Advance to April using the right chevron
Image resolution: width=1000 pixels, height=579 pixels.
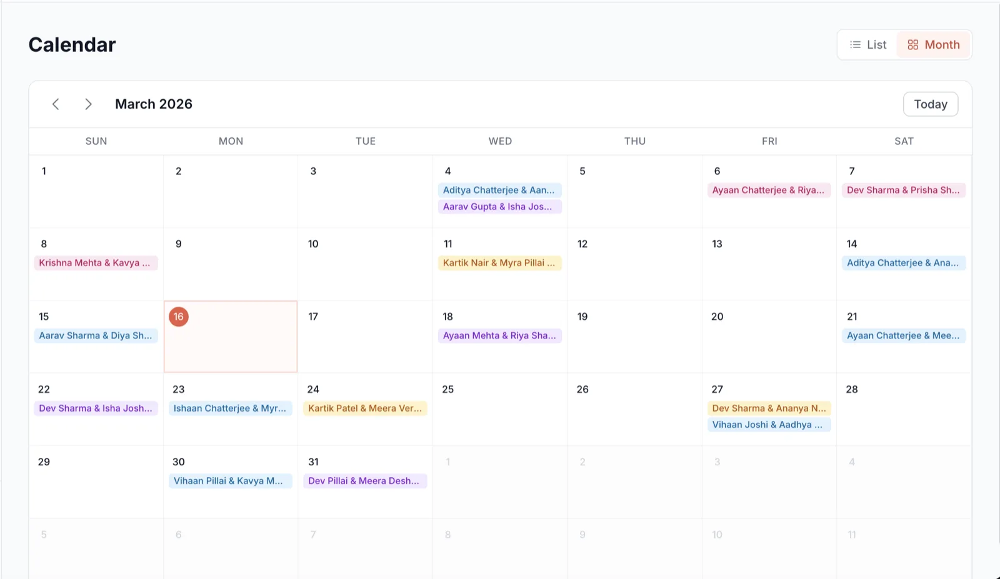coord(88,104)
